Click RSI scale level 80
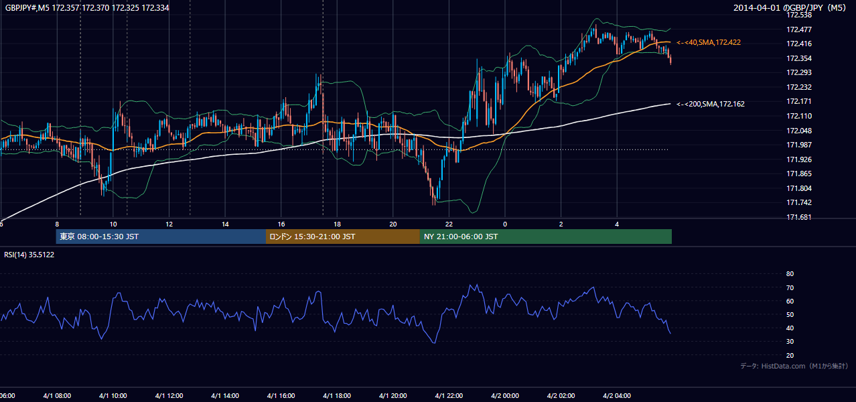The image size is (856, 402). pyautogui.click(x=790, y=274)
